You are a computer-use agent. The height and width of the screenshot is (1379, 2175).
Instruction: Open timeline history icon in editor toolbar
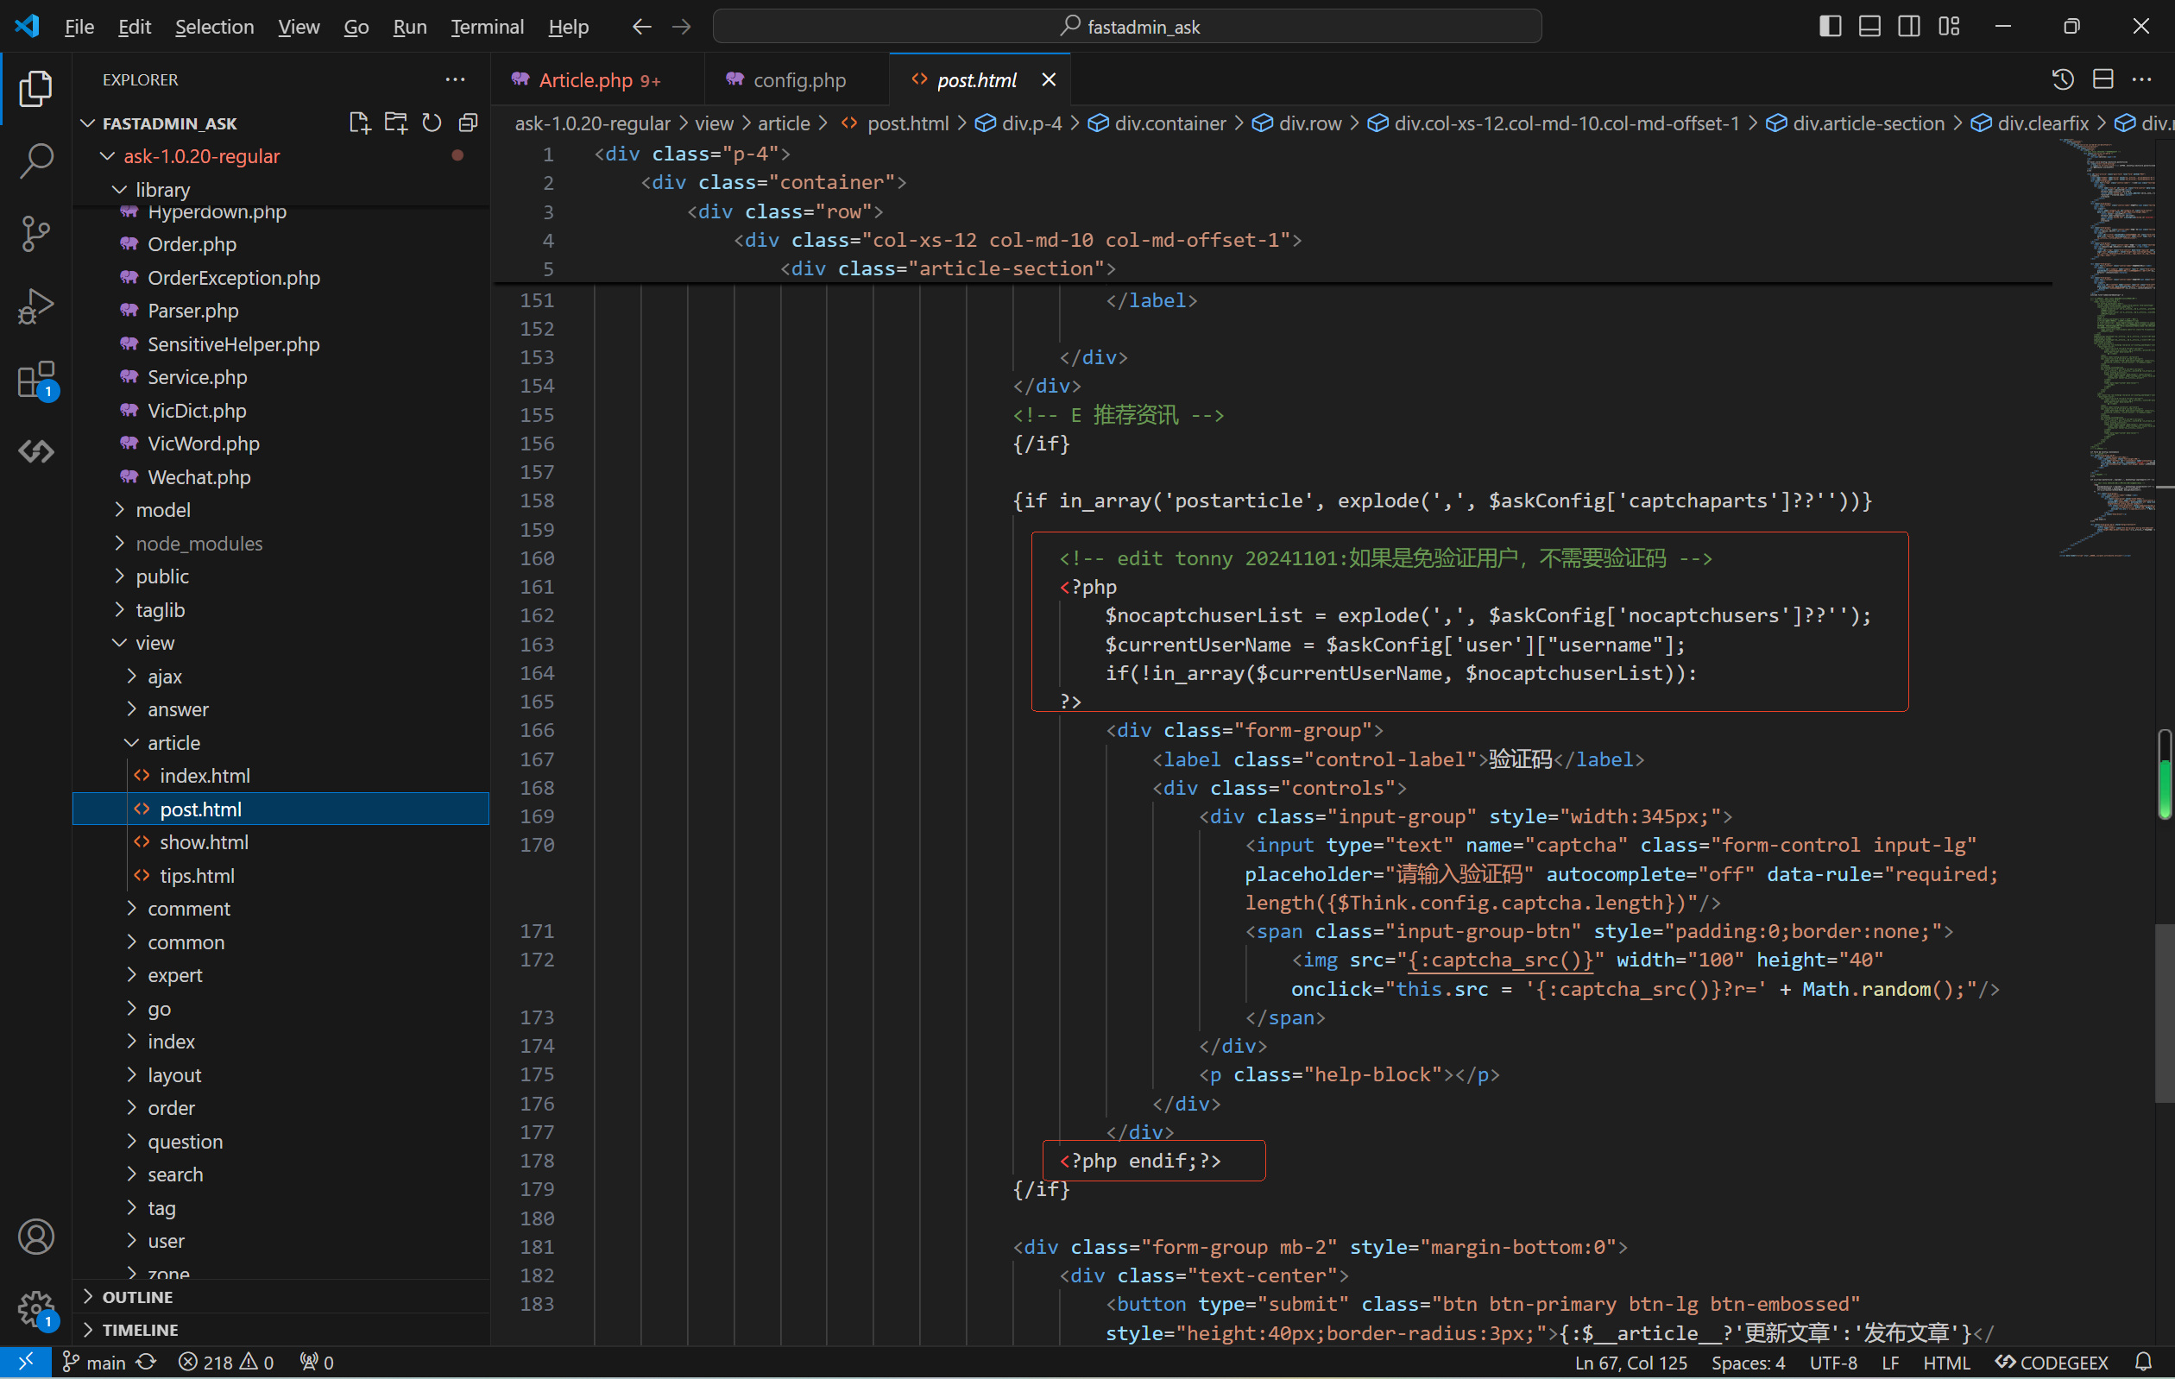point(2063,79)
